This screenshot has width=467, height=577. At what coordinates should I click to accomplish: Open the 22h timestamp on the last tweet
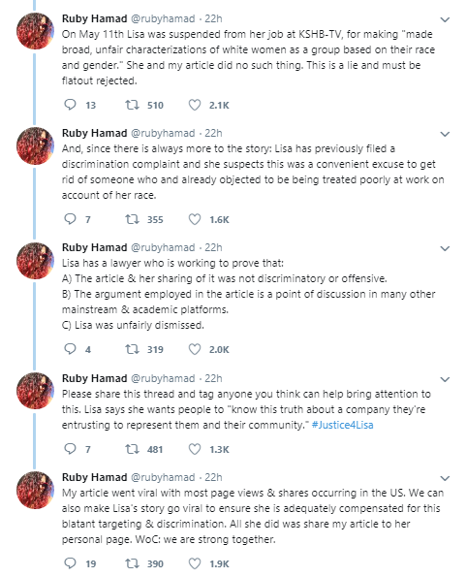[x=213, y=477]
